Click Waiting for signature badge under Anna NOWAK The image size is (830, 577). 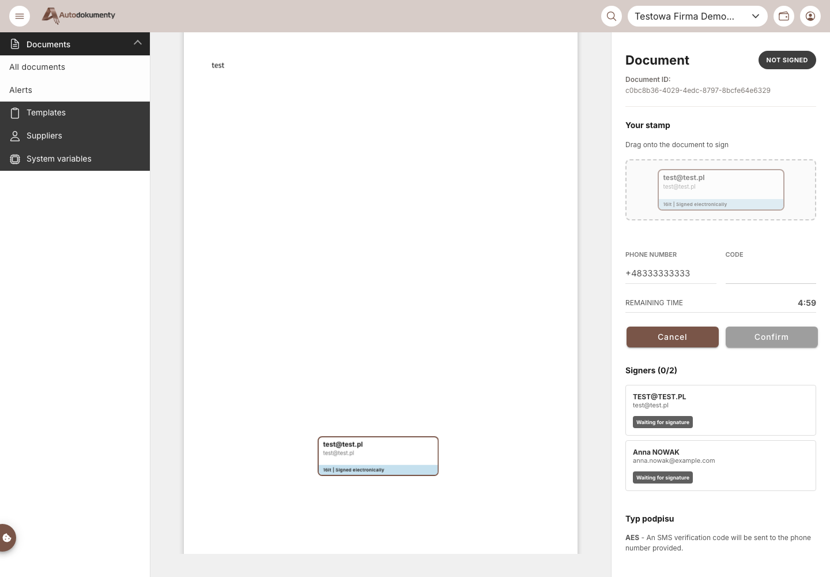point(663,478)
